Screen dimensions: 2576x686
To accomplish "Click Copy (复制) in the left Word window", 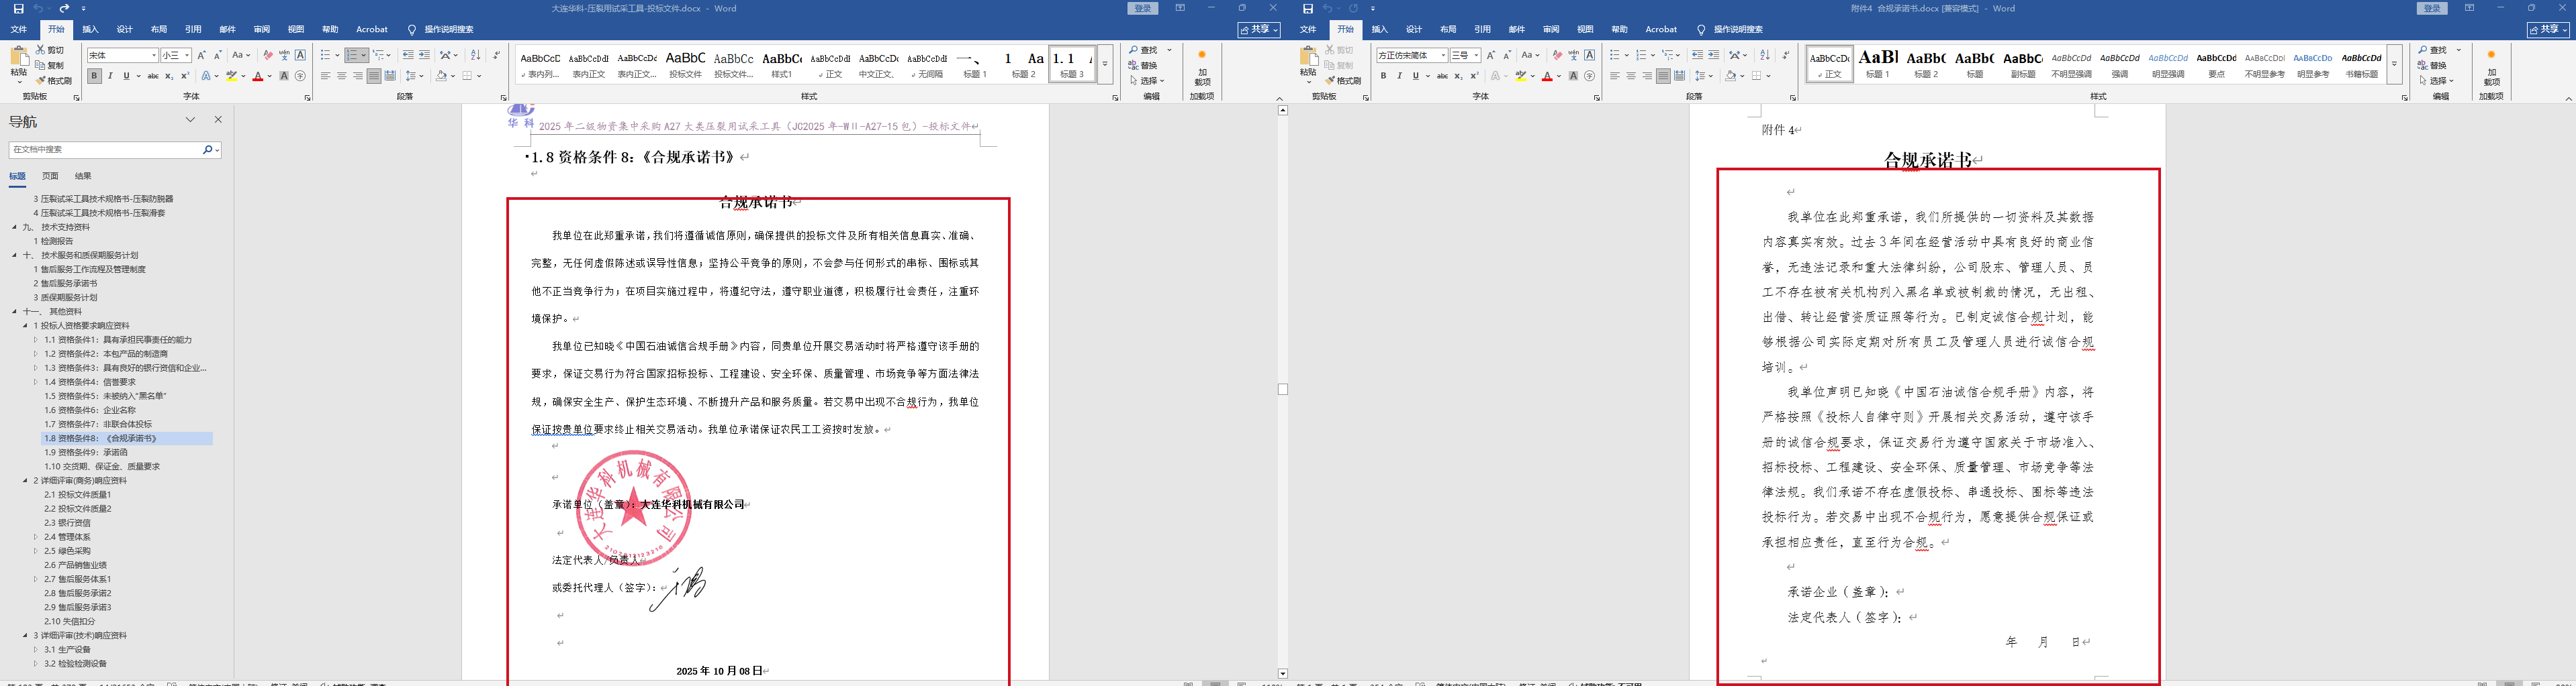I will click(50, 65).
